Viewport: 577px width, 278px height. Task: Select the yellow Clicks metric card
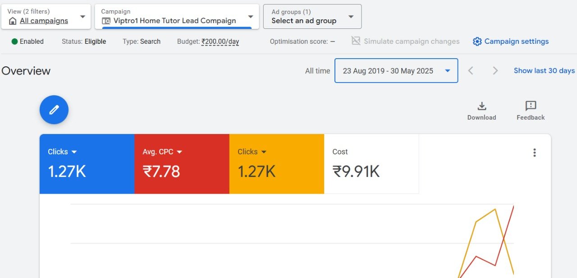[x=276, y=164]
